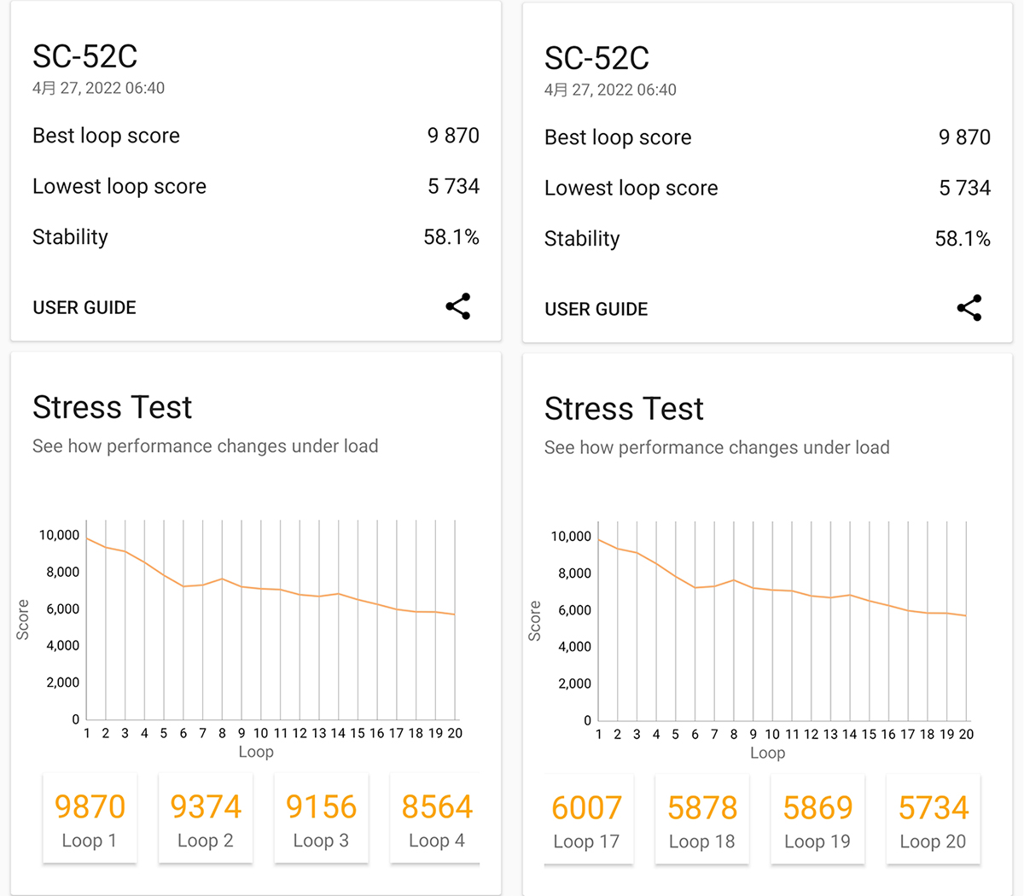Click share icon in left SC-52C card
Viewport: 1024px width, 896px height.
click(458, 307)
